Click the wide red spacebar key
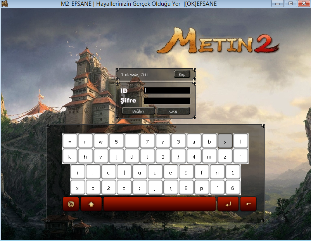This screenshot has height=241, width=311. point(159,204)
